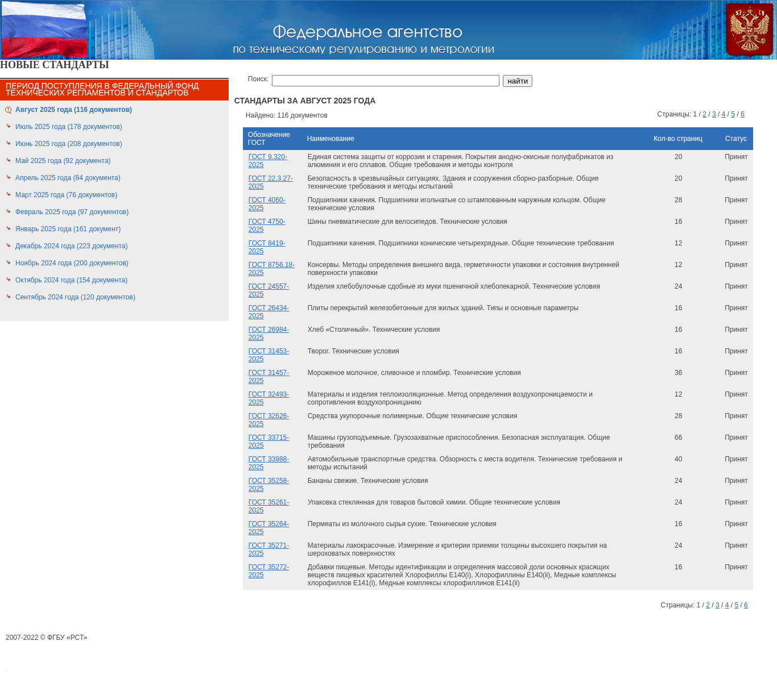Go to page 3 in top pagination
Viewport: 777px width, 679px height.
click(x=714, y=114)
